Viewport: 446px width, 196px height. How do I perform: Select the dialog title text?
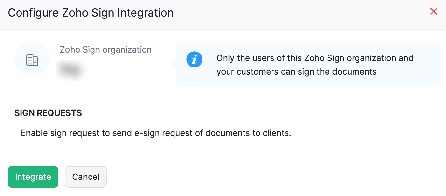coord(91,13)
